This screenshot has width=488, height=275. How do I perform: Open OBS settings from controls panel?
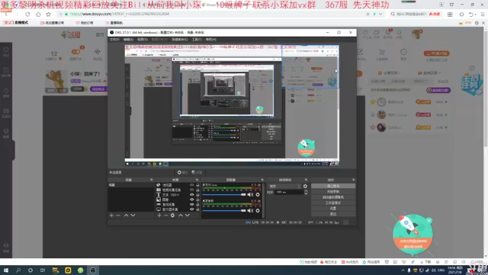click(x=333, y=209)
